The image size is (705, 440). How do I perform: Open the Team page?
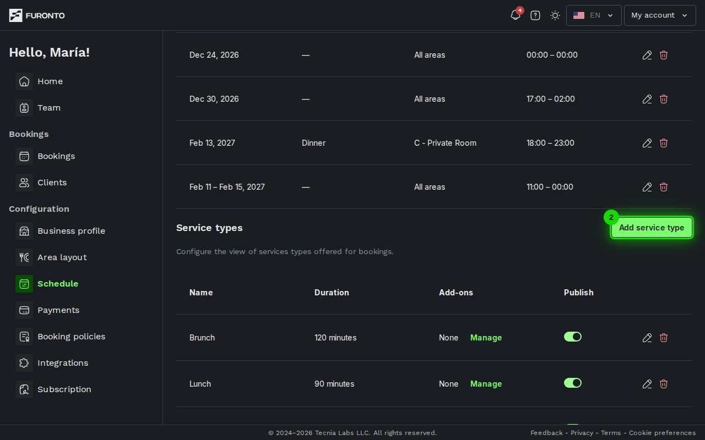(x=49, y=108)
